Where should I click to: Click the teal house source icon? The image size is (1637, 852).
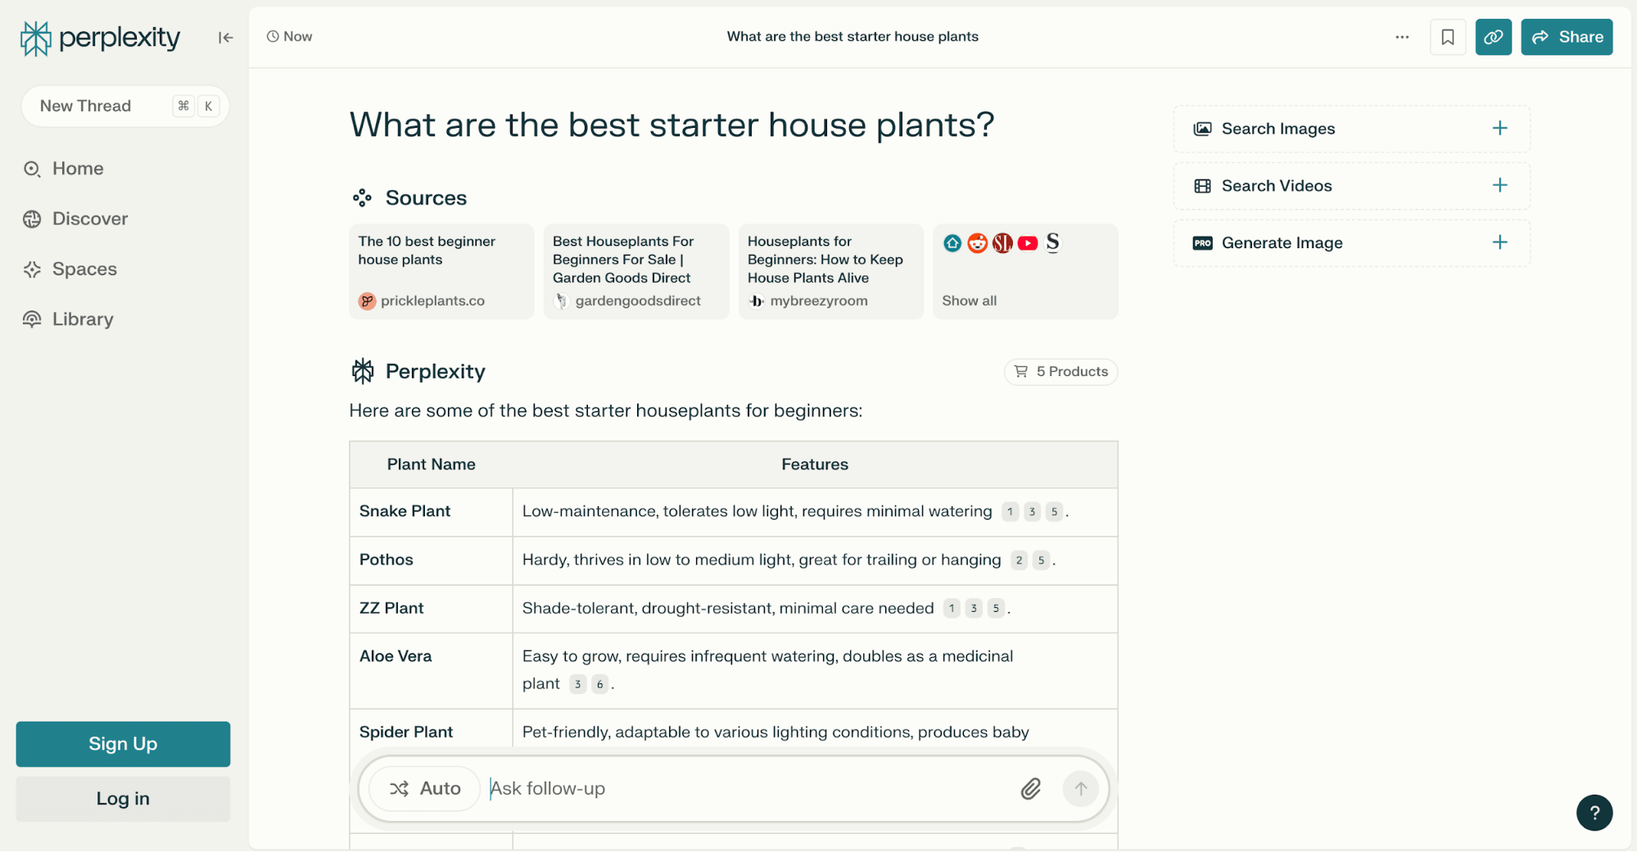(952, 243)
